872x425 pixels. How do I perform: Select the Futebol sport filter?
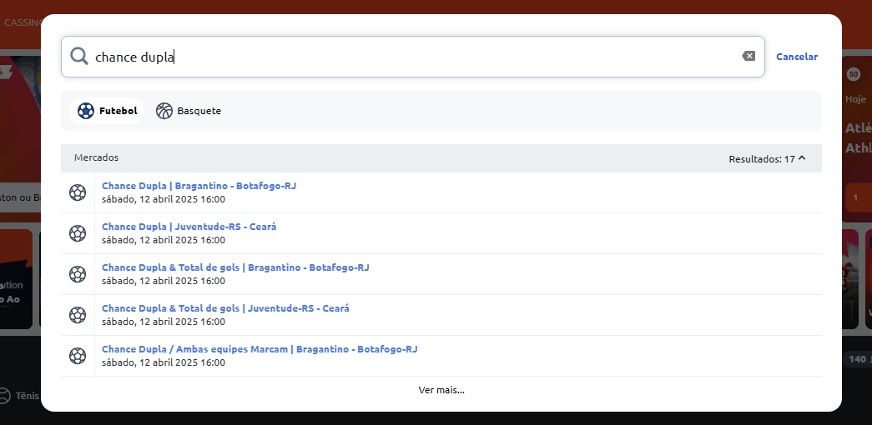[x=108, y=111]
